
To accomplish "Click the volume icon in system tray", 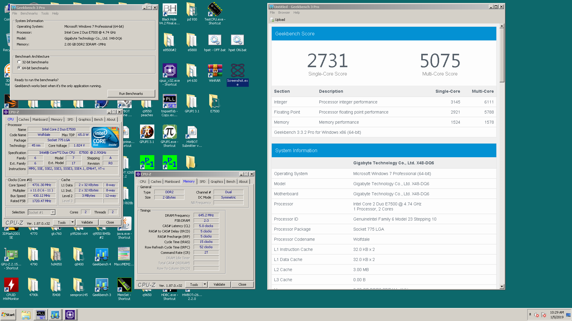I will [537, 315].
